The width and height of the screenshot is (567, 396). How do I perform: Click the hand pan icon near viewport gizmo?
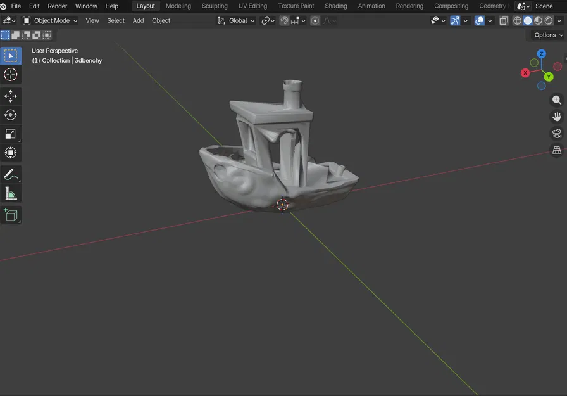tap(557, 116)
